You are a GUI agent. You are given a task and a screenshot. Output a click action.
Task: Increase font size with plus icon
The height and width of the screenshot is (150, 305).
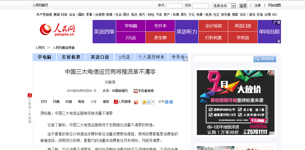(167, 102)
